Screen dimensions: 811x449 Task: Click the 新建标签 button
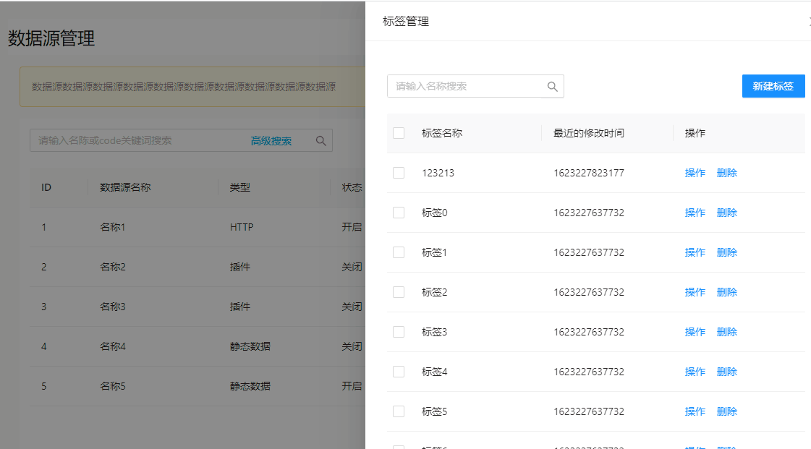pyautogui.click(x=773, y=86)
